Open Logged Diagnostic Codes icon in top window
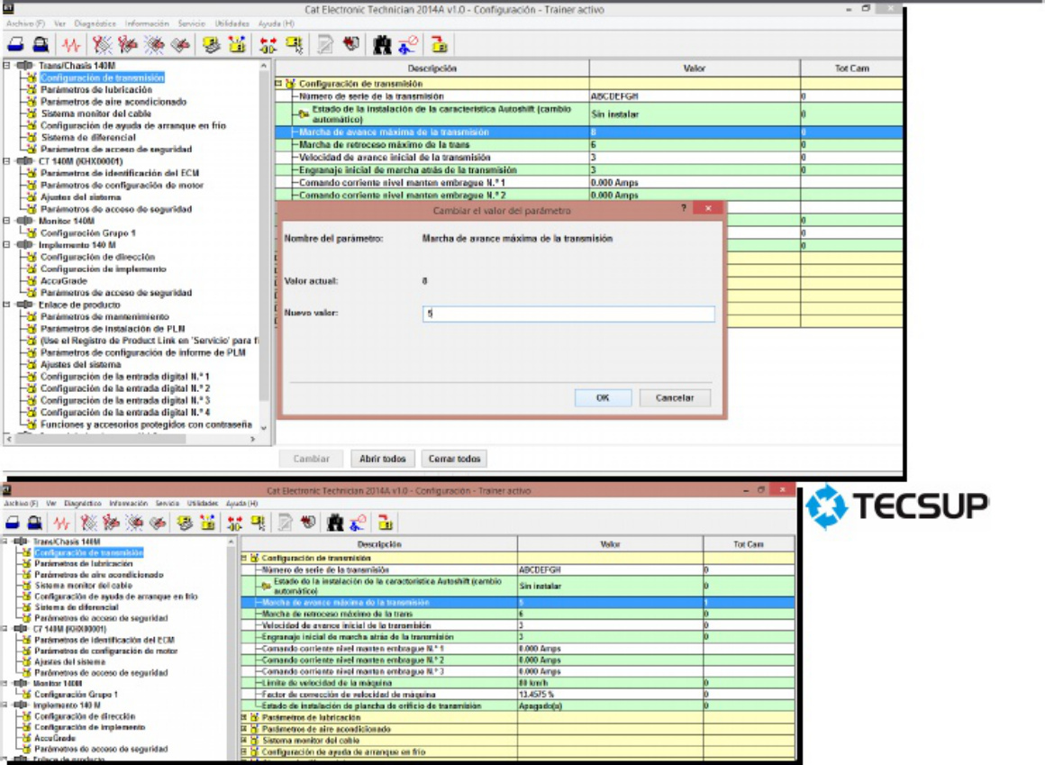Viewport: 1045px width, 765px height. pyautogui.click(x=128, y=45)
